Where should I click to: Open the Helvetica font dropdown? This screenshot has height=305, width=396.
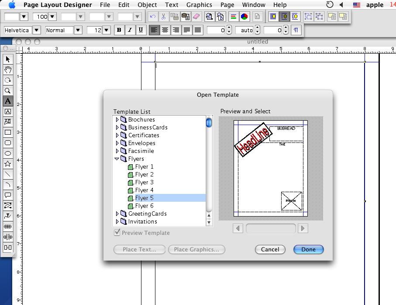click(x=36, y=30)
